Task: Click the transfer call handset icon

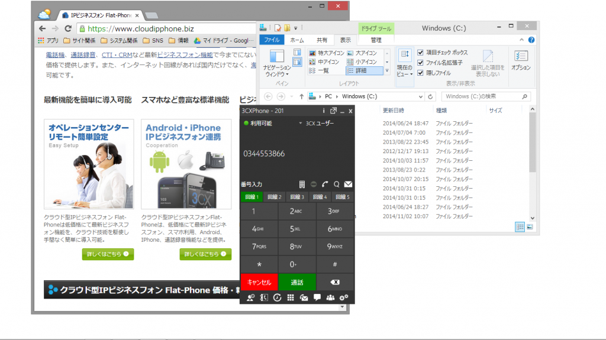Action: coord(325,184)
